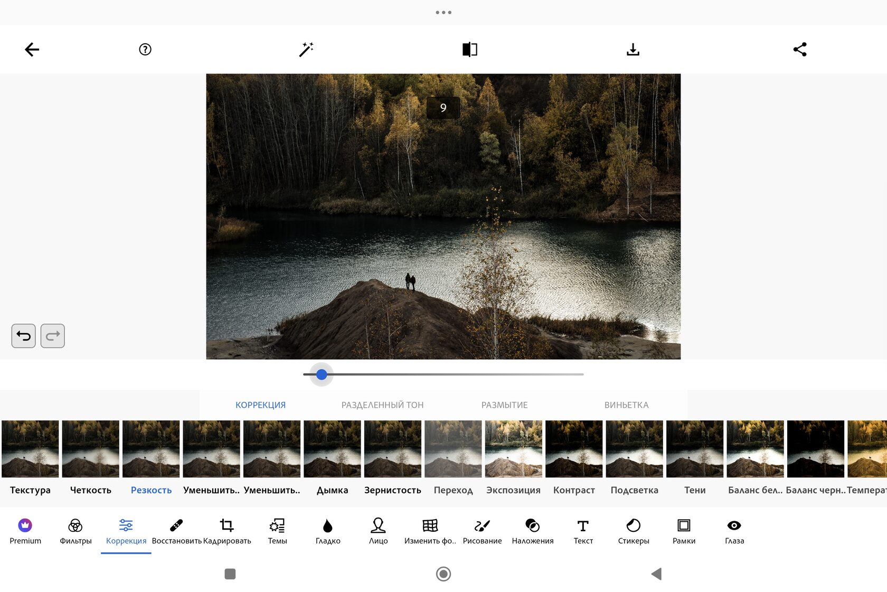Open the Стикеры tool
The height and width of the screenshot is (592, 887).
pyautogui.click(x=634, y=531)
